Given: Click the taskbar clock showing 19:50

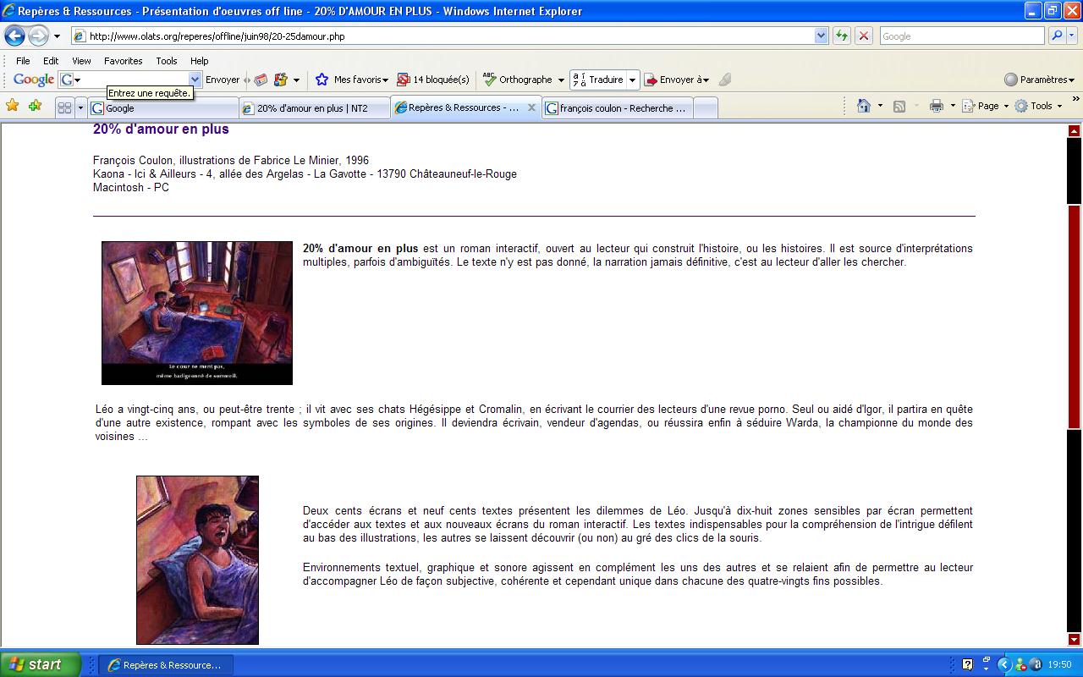Looking at the screenshot, I should [x=1059, y=665].
